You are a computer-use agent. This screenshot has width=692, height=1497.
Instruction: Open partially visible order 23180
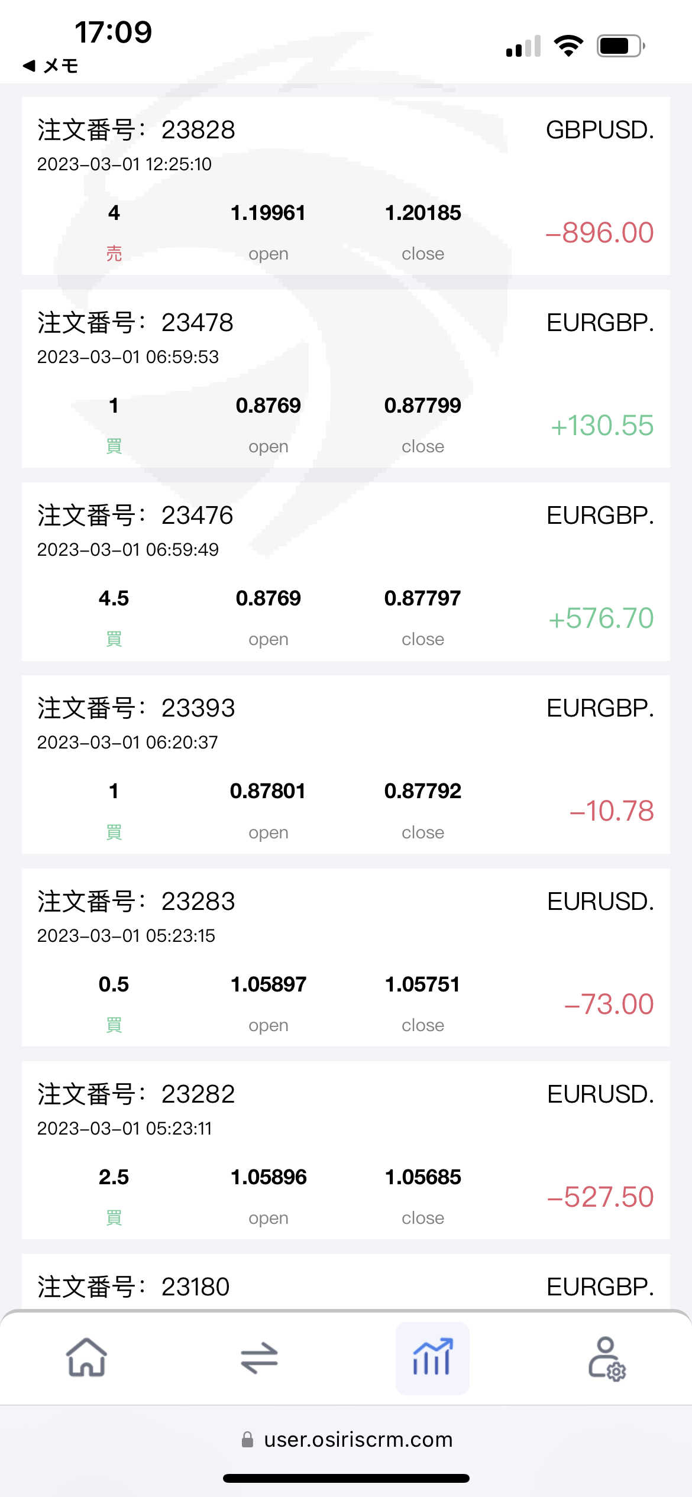(x=346, y=1286)
